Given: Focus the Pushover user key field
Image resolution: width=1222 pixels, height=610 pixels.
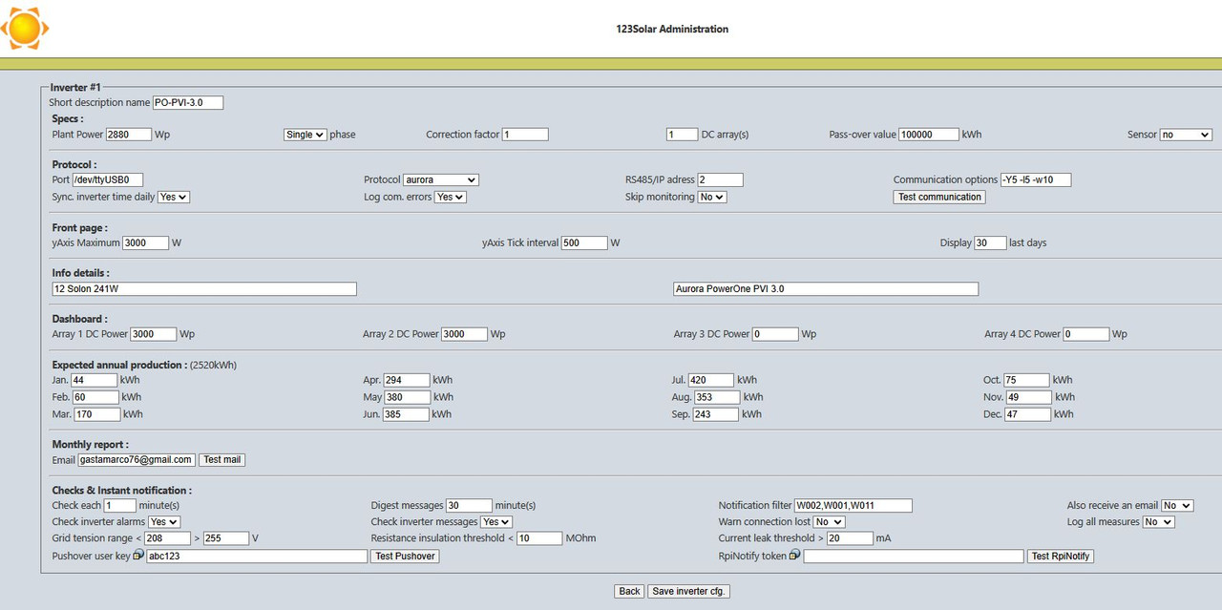Looking at the screenshot, I should [257, 556].
